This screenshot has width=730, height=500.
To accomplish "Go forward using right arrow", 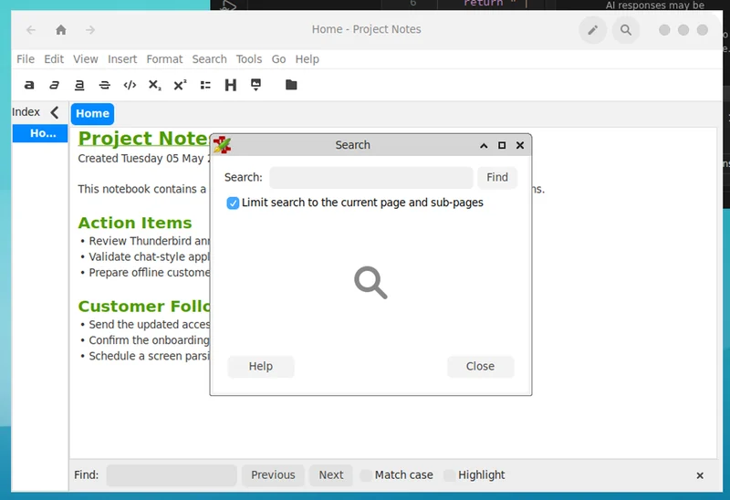I will coord(90,30).
